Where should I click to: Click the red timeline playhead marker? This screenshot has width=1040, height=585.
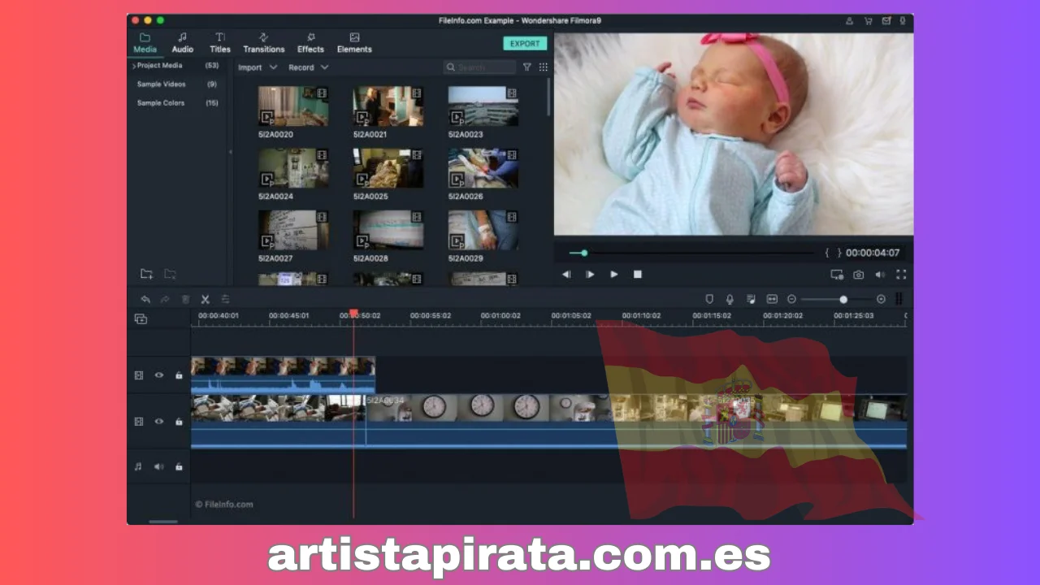353,313
